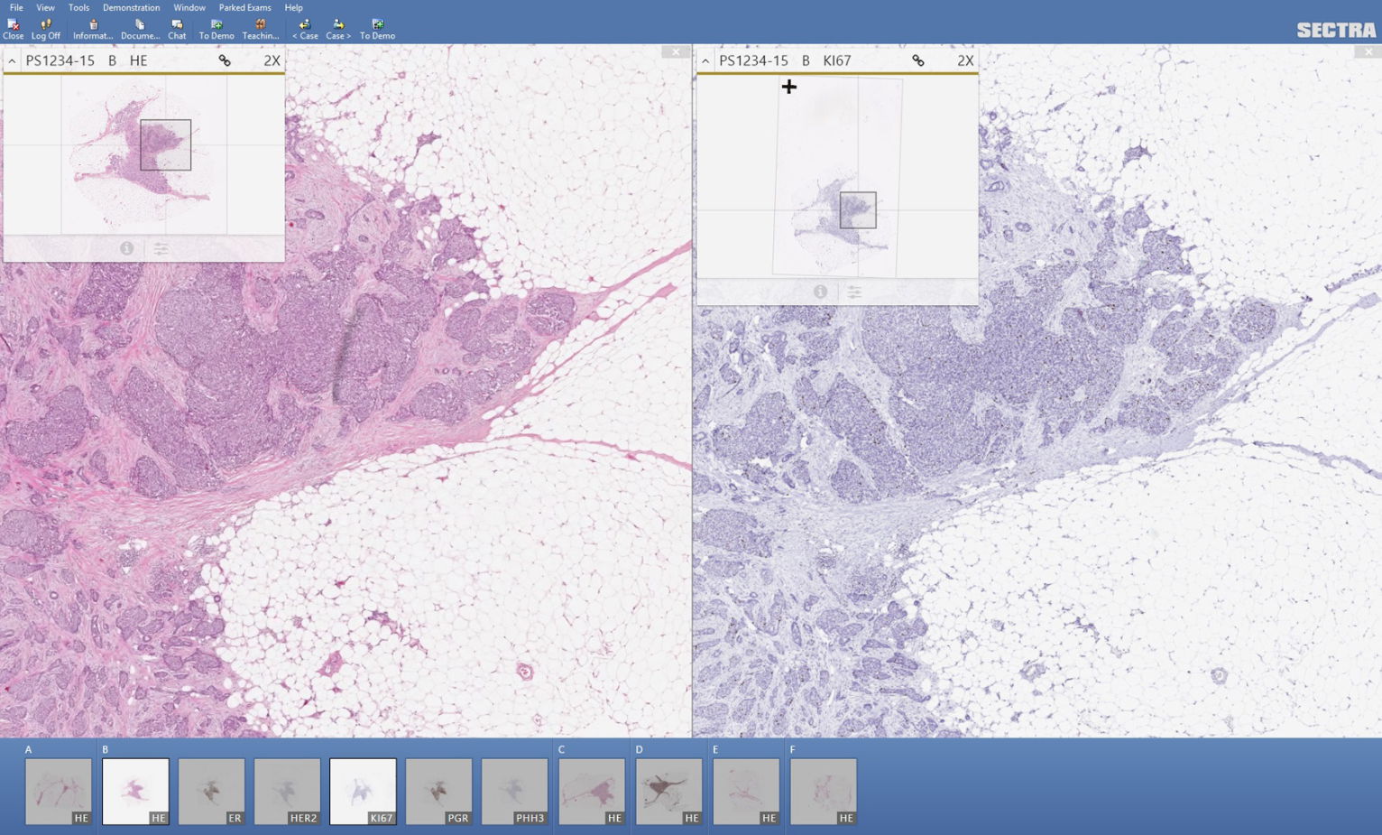Click the Close exam icon
The width and height of the screenshot is (1382, 835).
pos(13,27)
